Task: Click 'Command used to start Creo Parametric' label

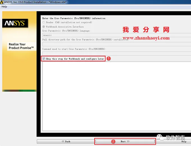Action: [74, 49]
